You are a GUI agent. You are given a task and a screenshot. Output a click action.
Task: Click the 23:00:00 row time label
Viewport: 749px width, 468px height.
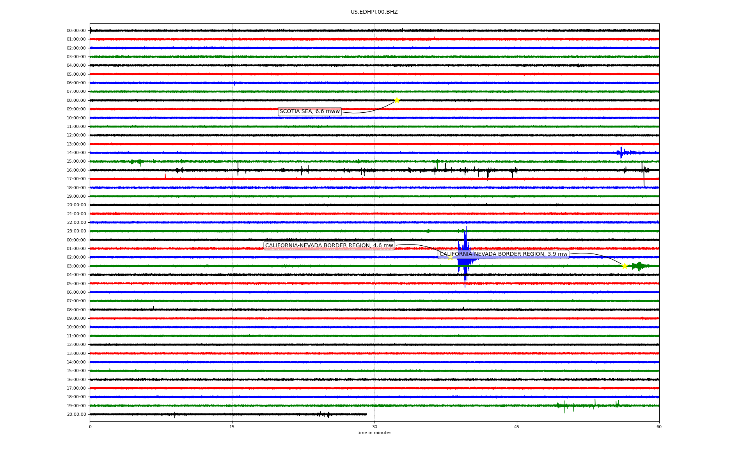coord(76,231)
